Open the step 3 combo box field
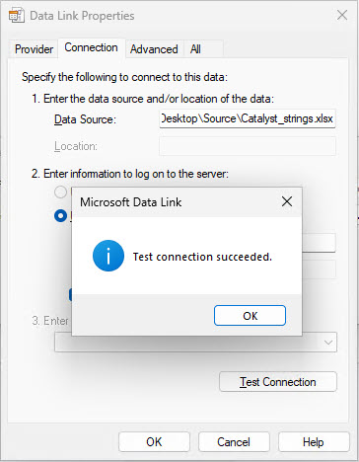The height and width of the screenshot is (462, 359). [195, 343]
